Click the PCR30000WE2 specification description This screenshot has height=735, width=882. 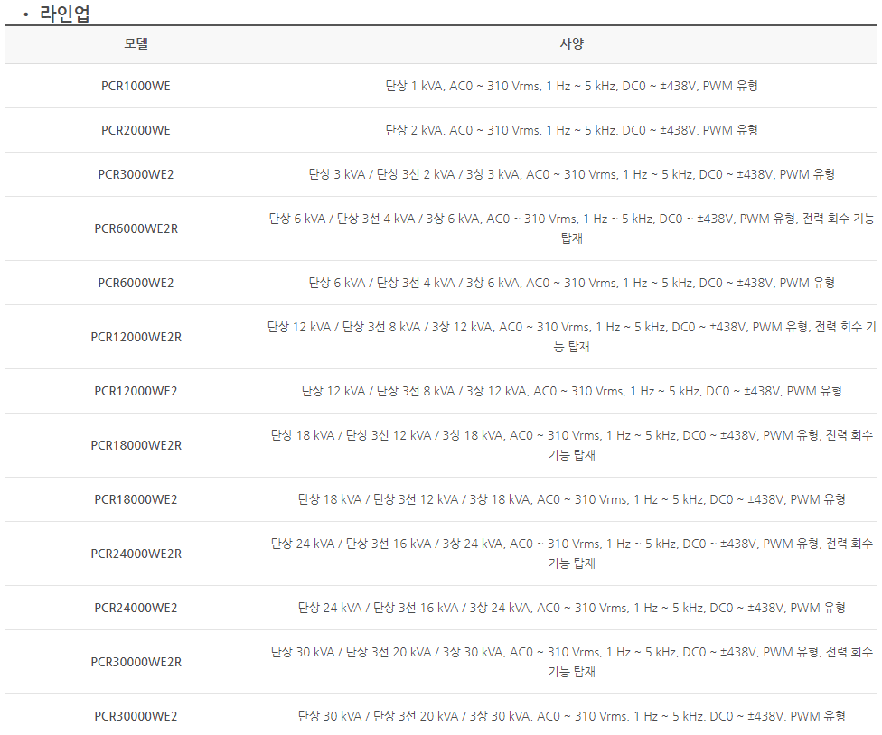(571, 716)
